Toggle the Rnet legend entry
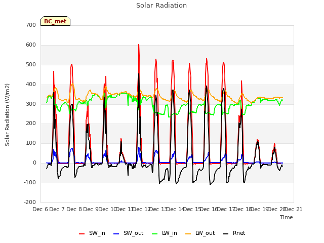This screenshot has height=243, width=324. point(234,233)
